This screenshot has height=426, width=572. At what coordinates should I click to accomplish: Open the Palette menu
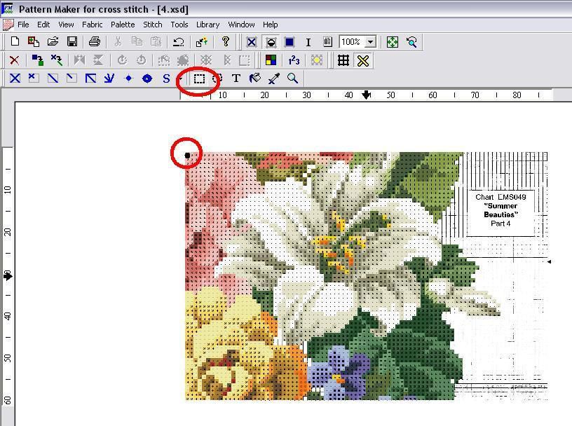123,25
